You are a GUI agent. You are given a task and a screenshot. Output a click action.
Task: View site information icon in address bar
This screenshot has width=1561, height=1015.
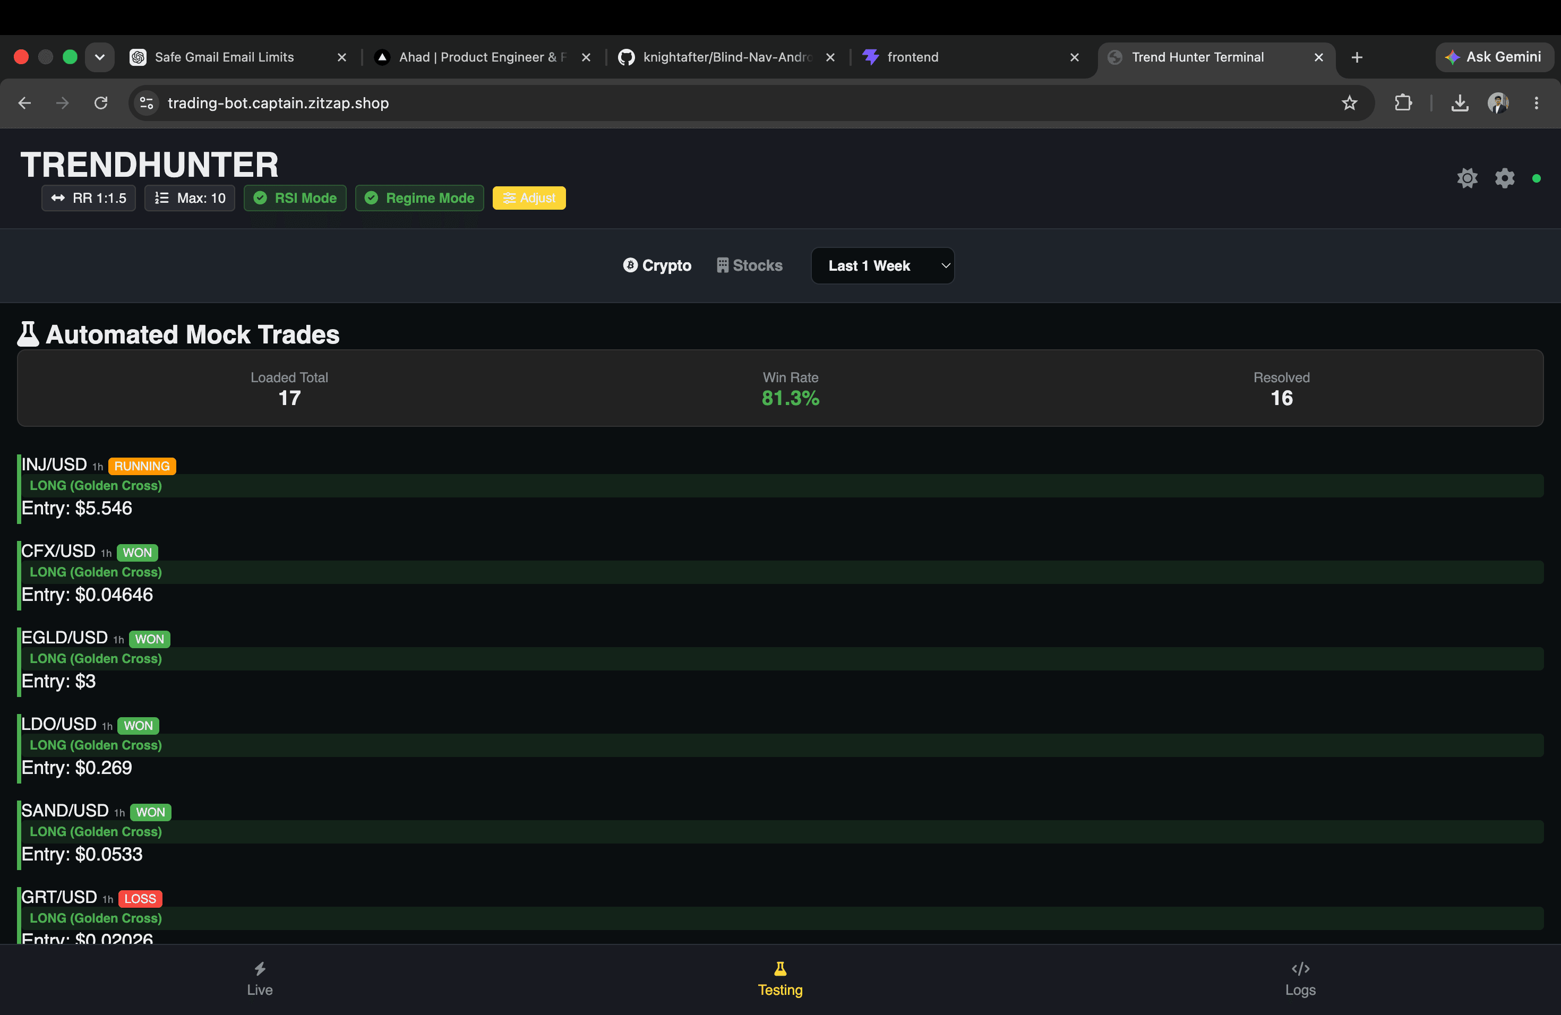point(146,103)
